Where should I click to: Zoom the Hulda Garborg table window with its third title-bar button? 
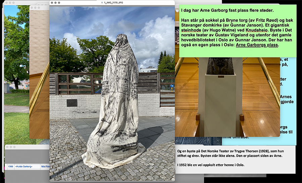(14, 147)
